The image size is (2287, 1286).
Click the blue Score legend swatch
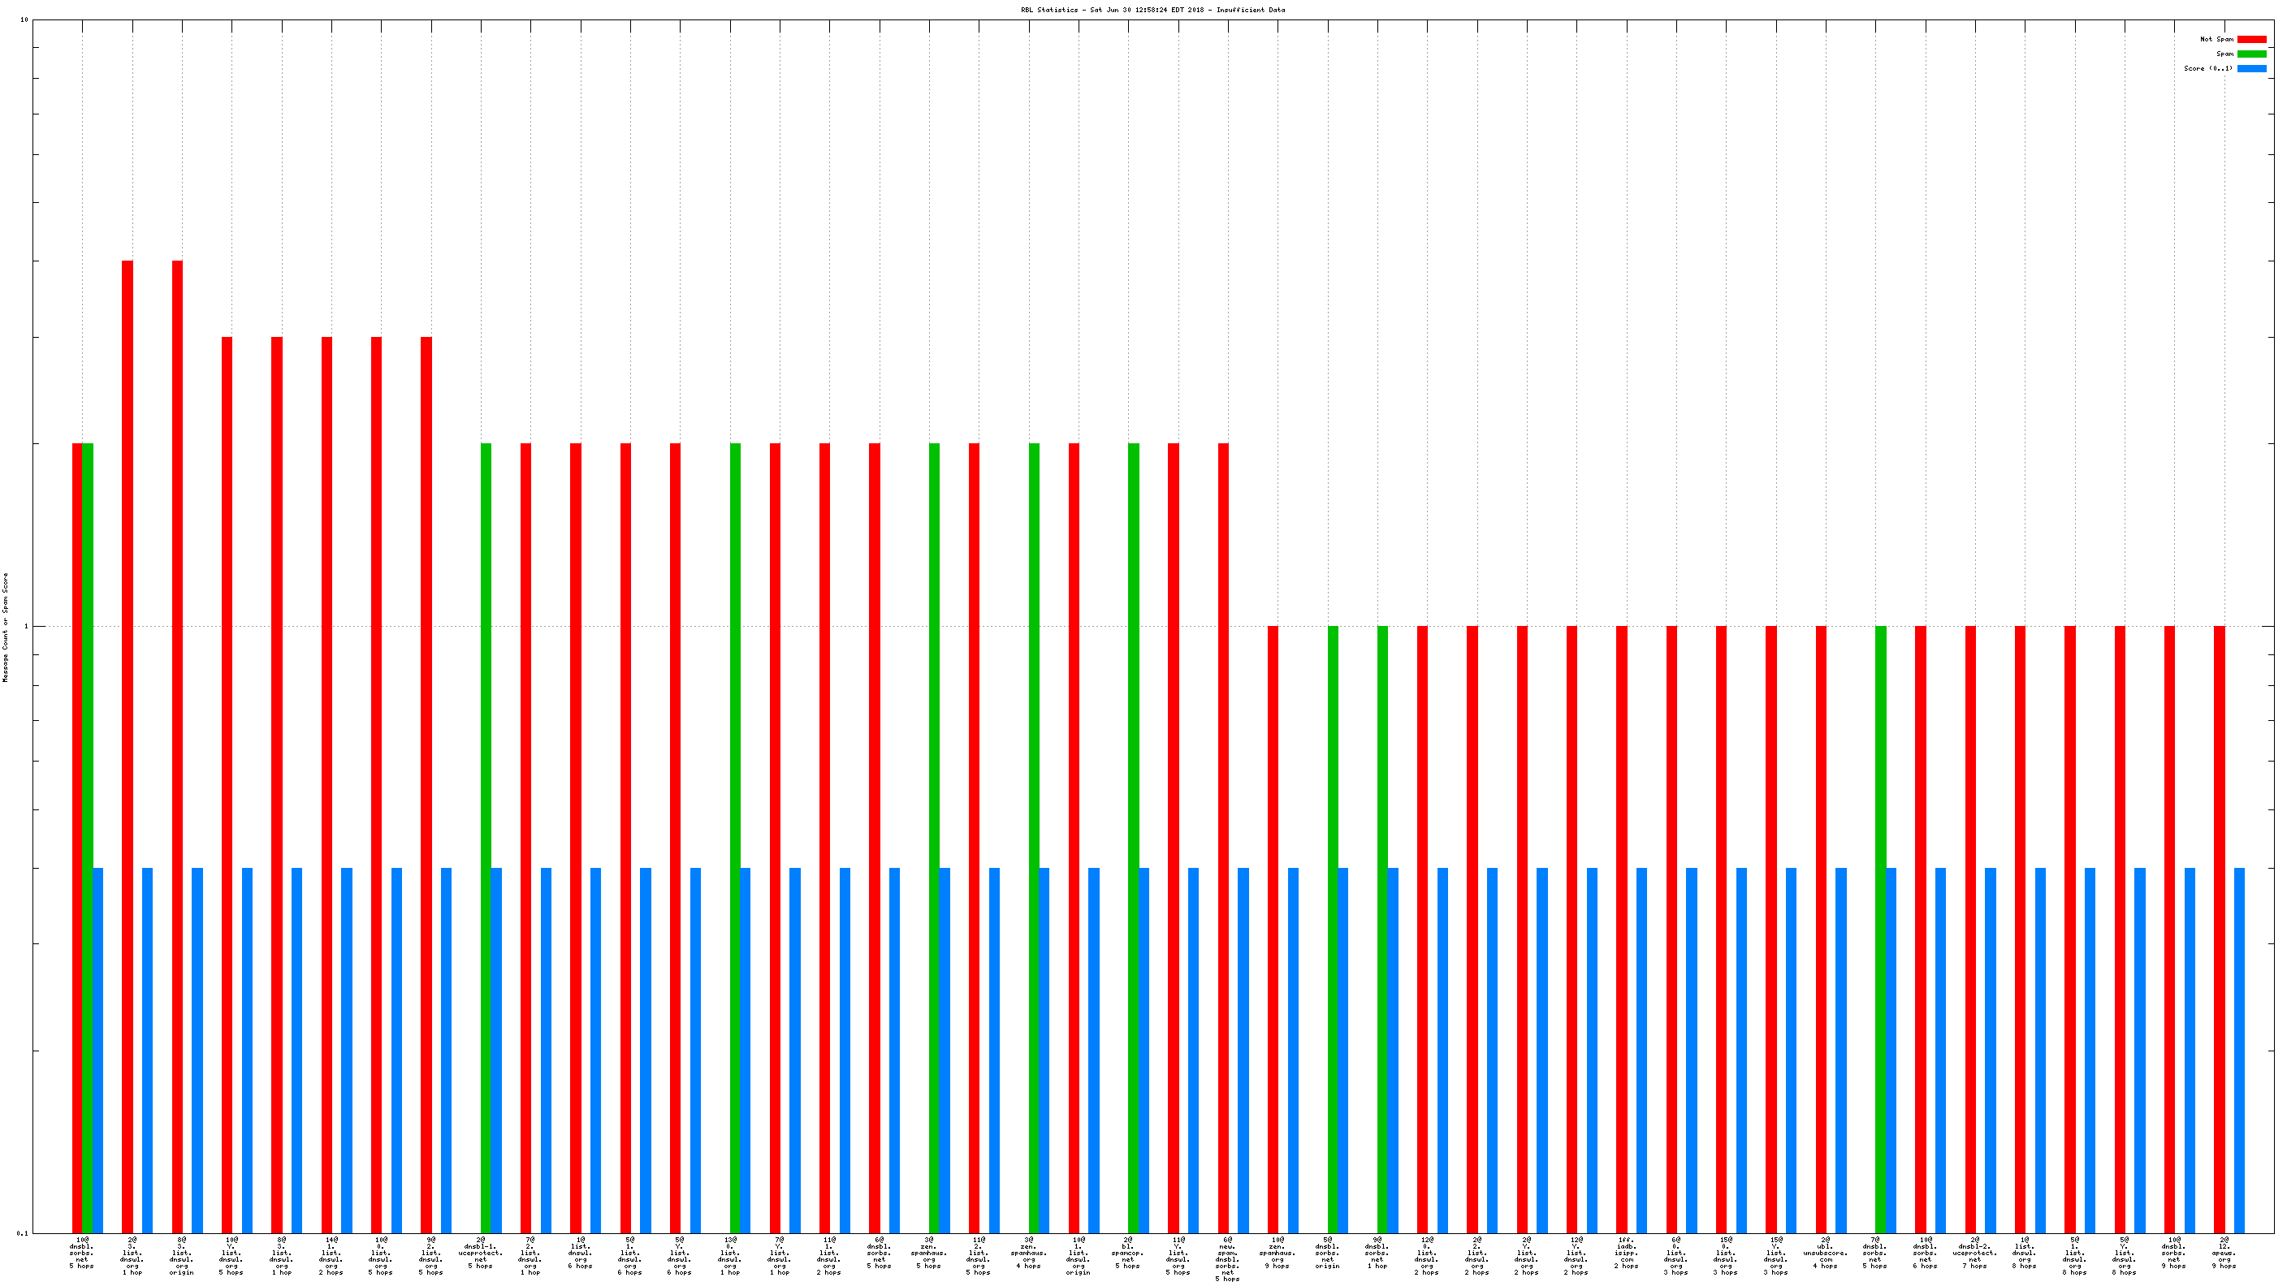pos(2250,68)
